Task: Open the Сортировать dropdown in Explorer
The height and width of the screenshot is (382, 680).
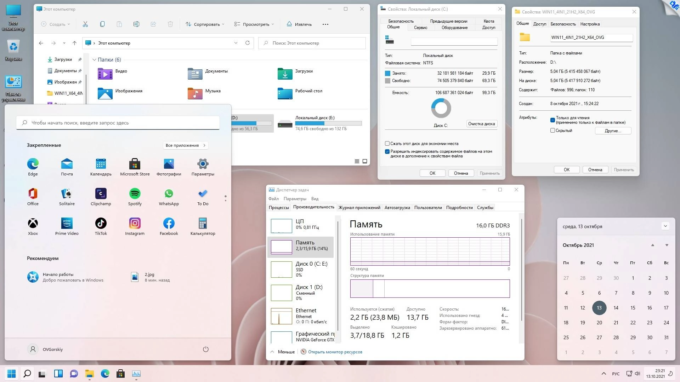Action: pyautogui.click(x=205, y=24)
